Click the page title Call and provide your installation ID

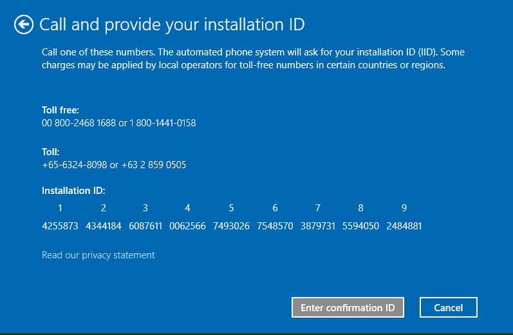(x=172, y=24)
